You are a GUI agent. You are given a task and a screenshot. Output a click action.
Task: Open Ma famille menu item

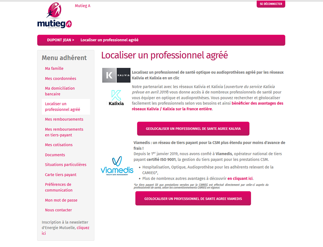click(x=54, y=69)
